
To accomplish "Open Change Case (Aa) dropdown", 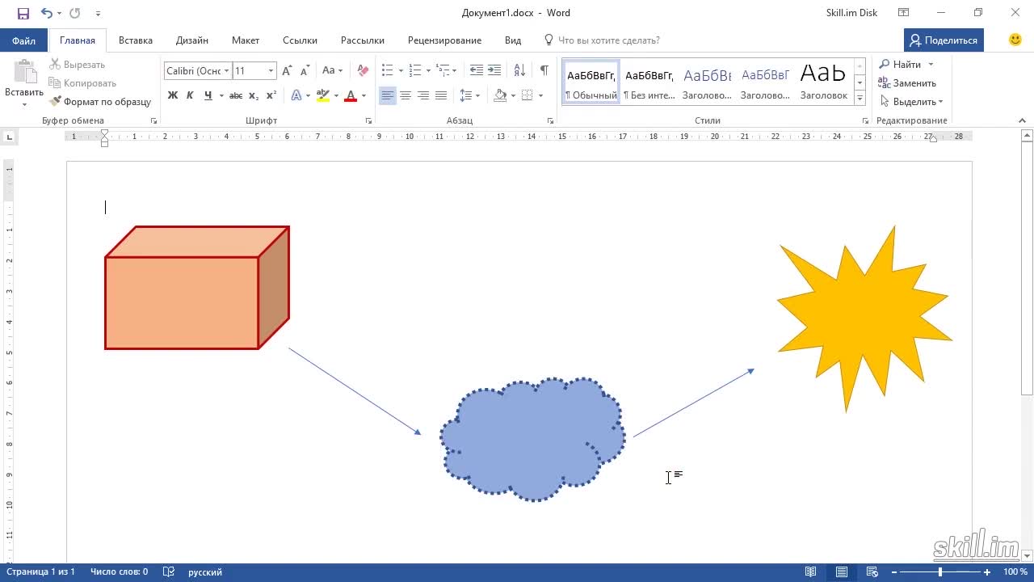I will pos(332,71).
